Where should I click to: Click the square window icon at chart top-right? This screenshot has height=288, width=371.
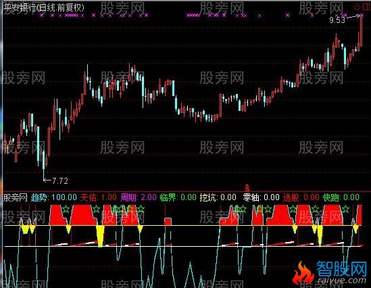pyautogui.click(x=366, y=7)
